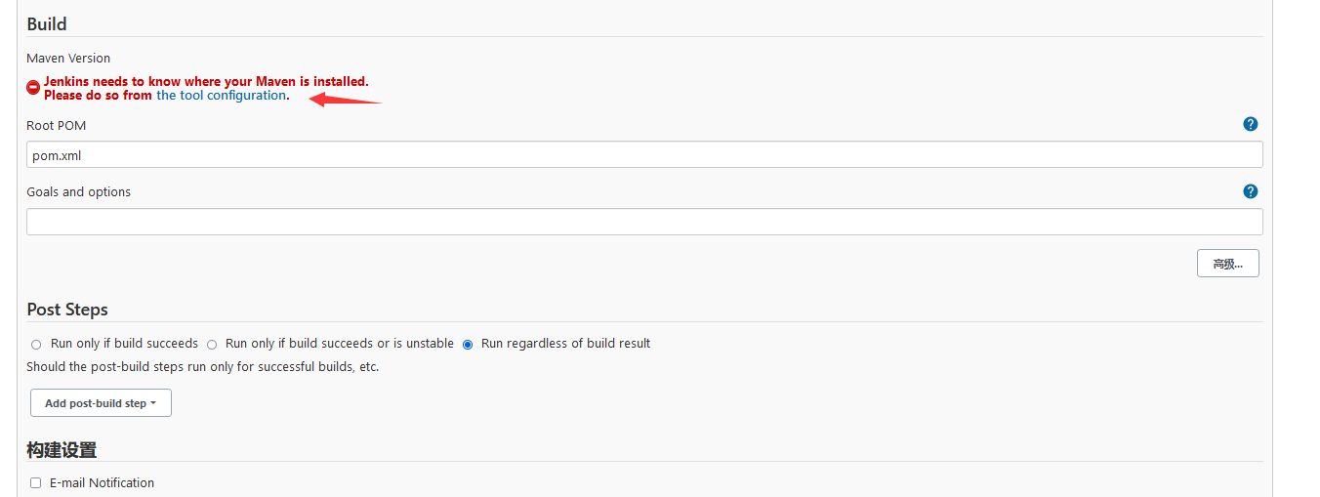
Task: Click the Post Steps section heading
Action: 67,310
